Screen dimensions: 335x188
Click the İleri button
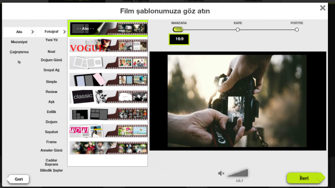click(304, 178)
